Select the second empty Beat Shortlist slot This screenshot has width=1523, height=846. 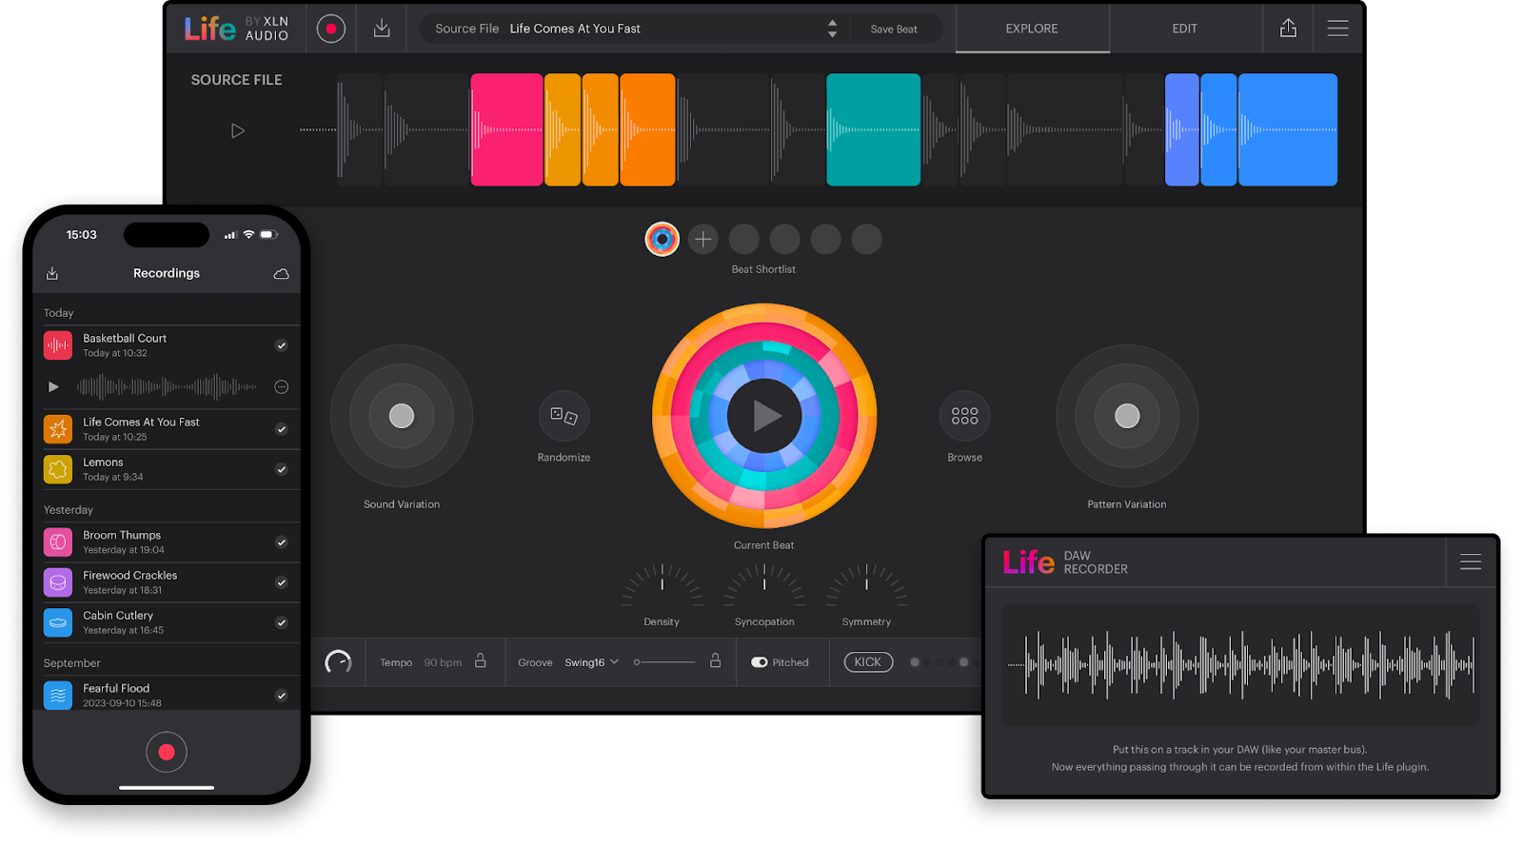(784, 239)
